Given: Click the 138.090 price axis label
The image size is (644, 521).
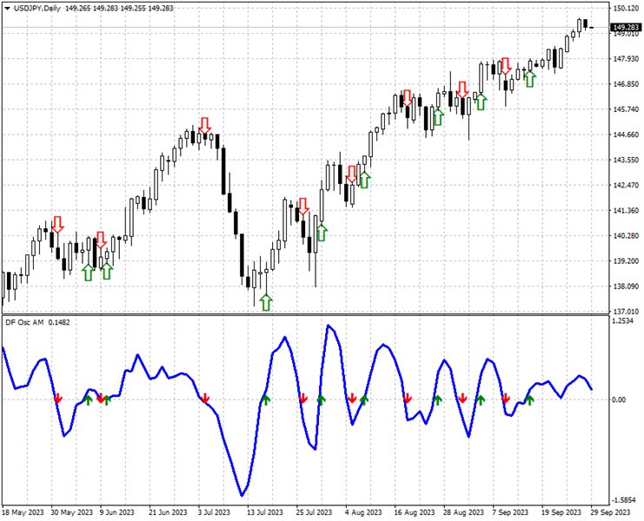Looking at the screenshot, I should pyautogui.click(x=626, y=287).
